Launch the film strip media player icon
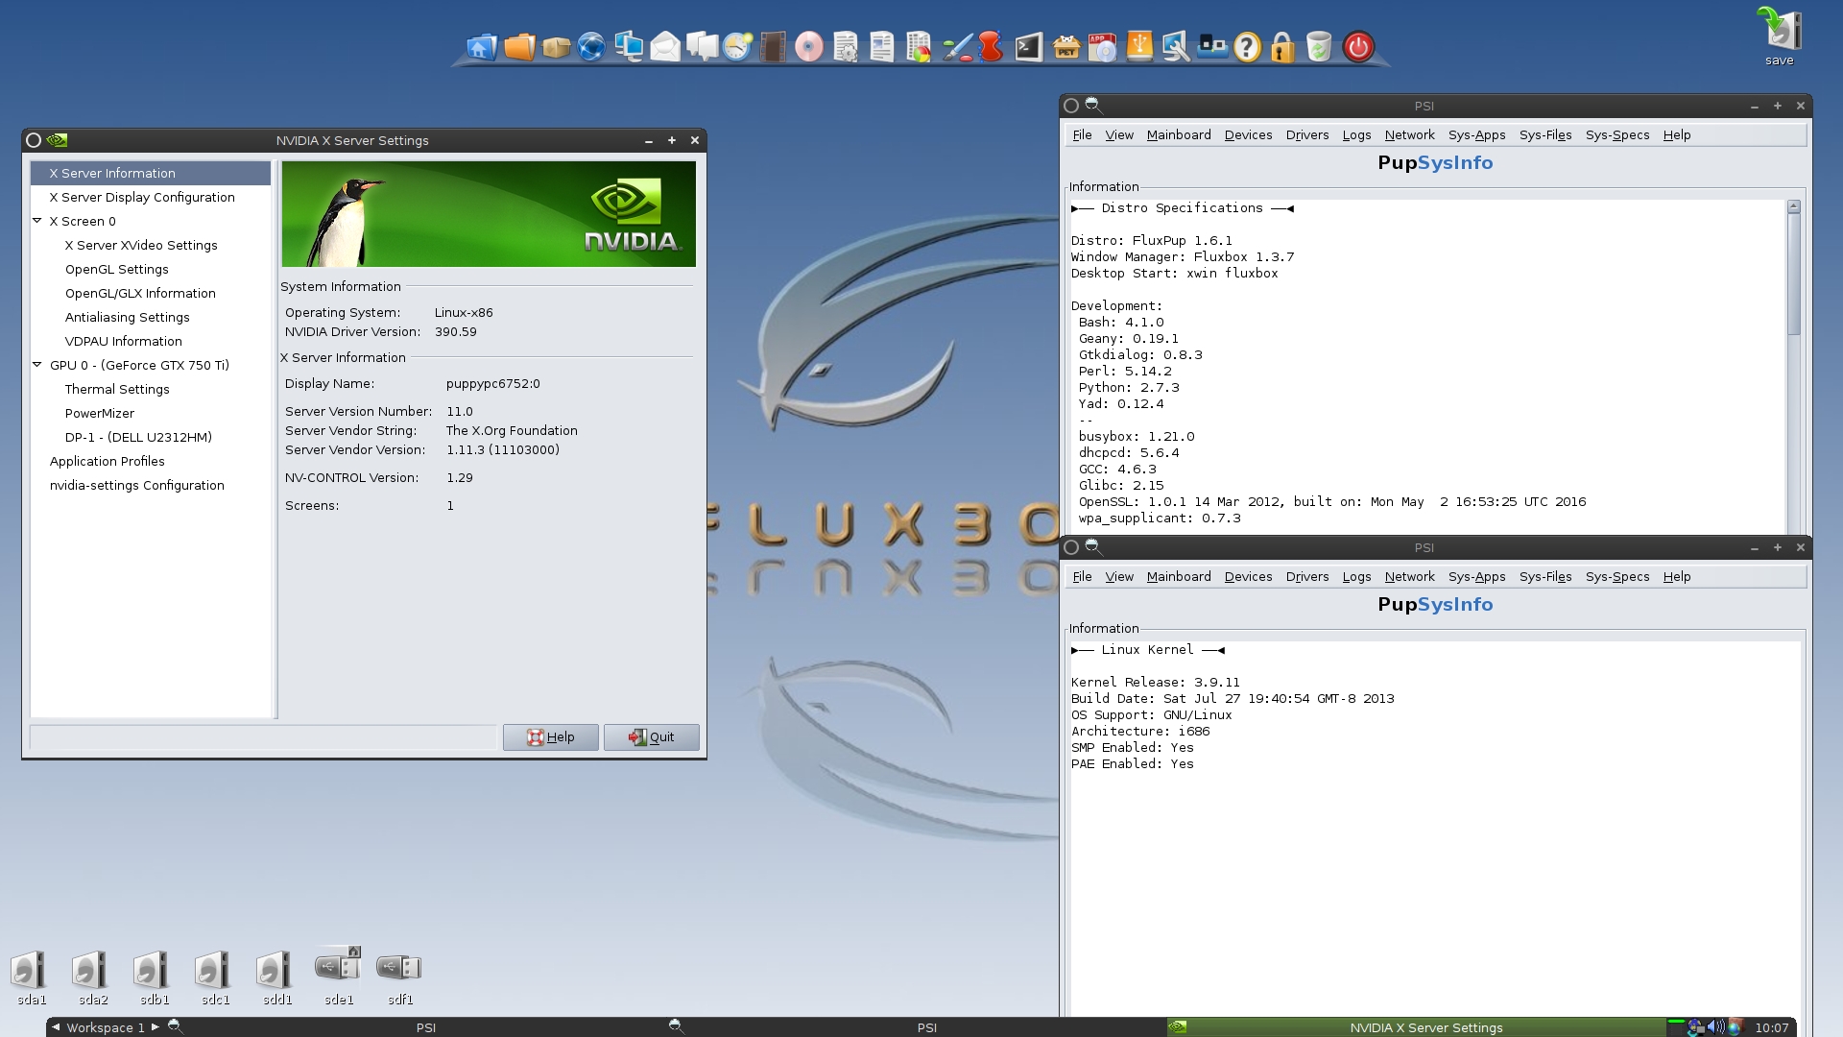The image size is (1843, 1037). (773, 46)
